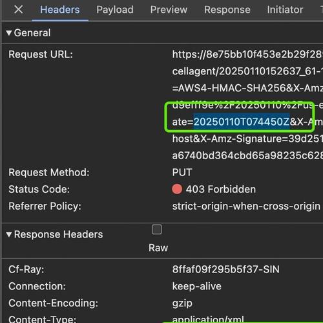Click the 403 Forbidden status text

(x=221, y=189)
